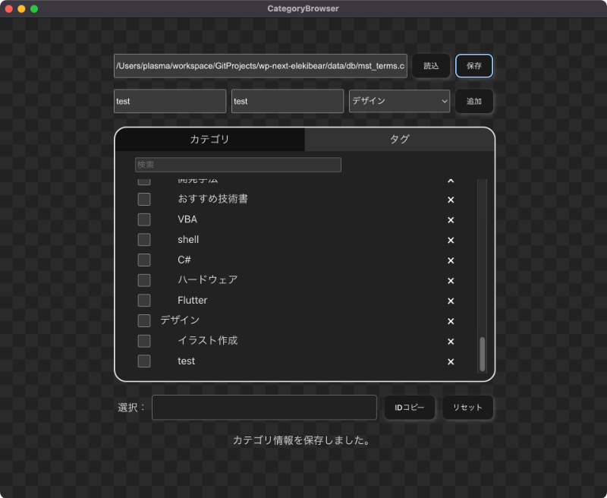This screenshot has height=498, width=607.
Task: Delete the ハードウェア row via X icon
Action: coord(450,281)
